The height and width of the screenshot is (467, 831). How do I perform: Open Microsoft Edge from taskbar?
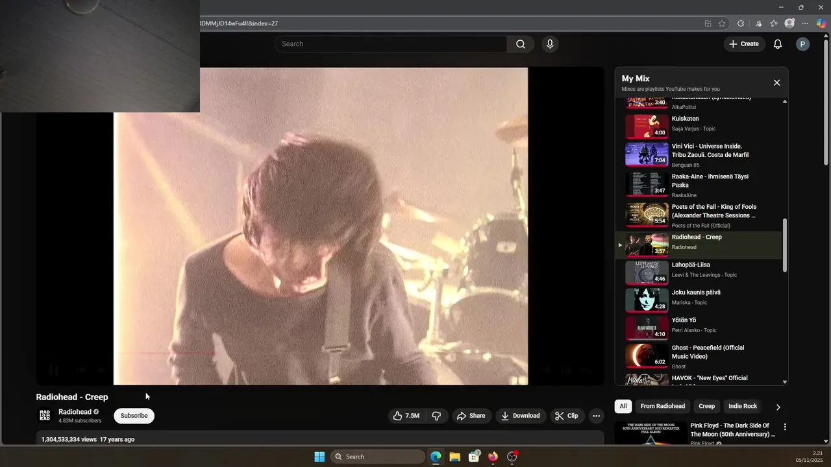click(x=436, y=457)
